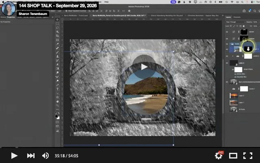Enter fullscreen video mode
Image resolution: width=260 pixels, height=163 pixels.
[x=248, y=156]
